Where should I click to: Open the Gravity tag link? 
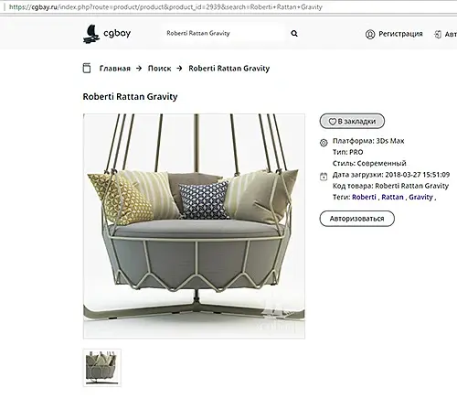420,197
